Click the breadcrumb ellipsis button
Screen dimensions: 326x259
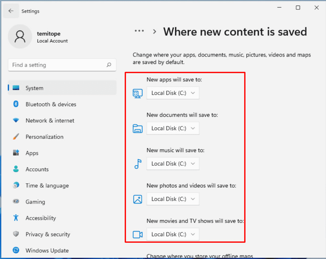(139, 31)
